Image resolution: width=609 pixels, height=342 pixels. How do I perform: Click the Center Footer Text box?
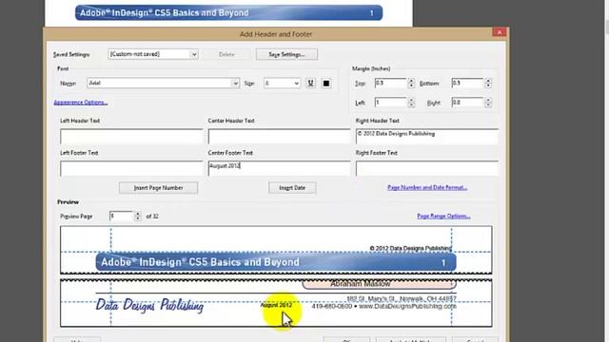pos(279,169)
